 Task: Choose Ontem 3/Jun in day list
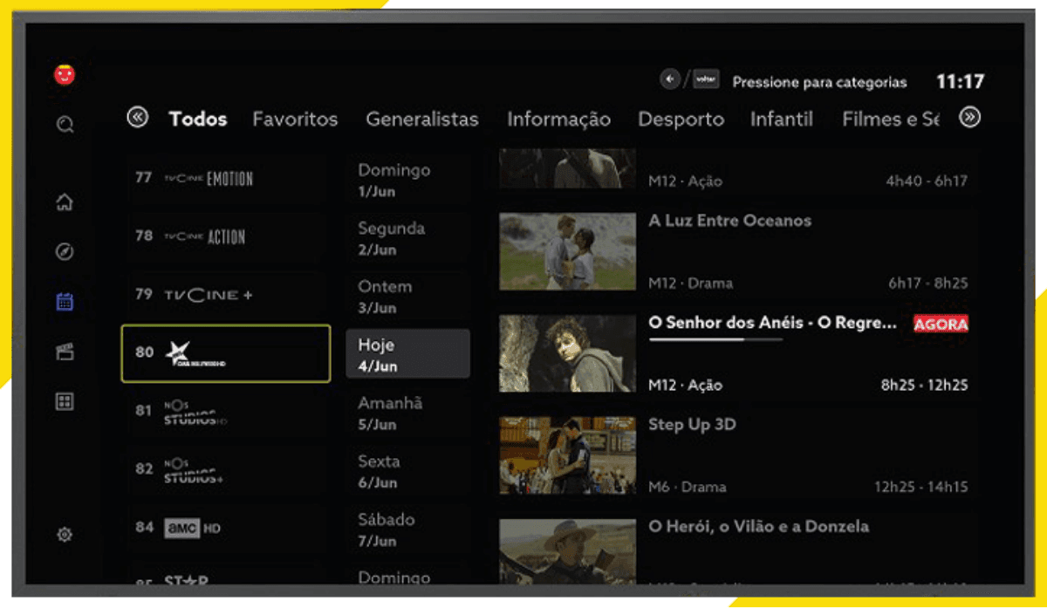pyautogui.click(x=407, y=296)
